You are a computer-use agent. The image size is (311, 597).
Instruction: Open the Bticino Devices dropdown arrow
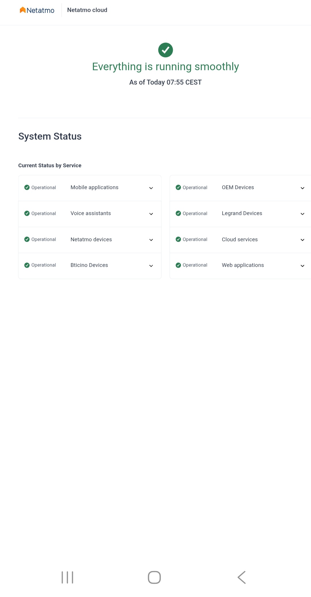tap(151, 266)
